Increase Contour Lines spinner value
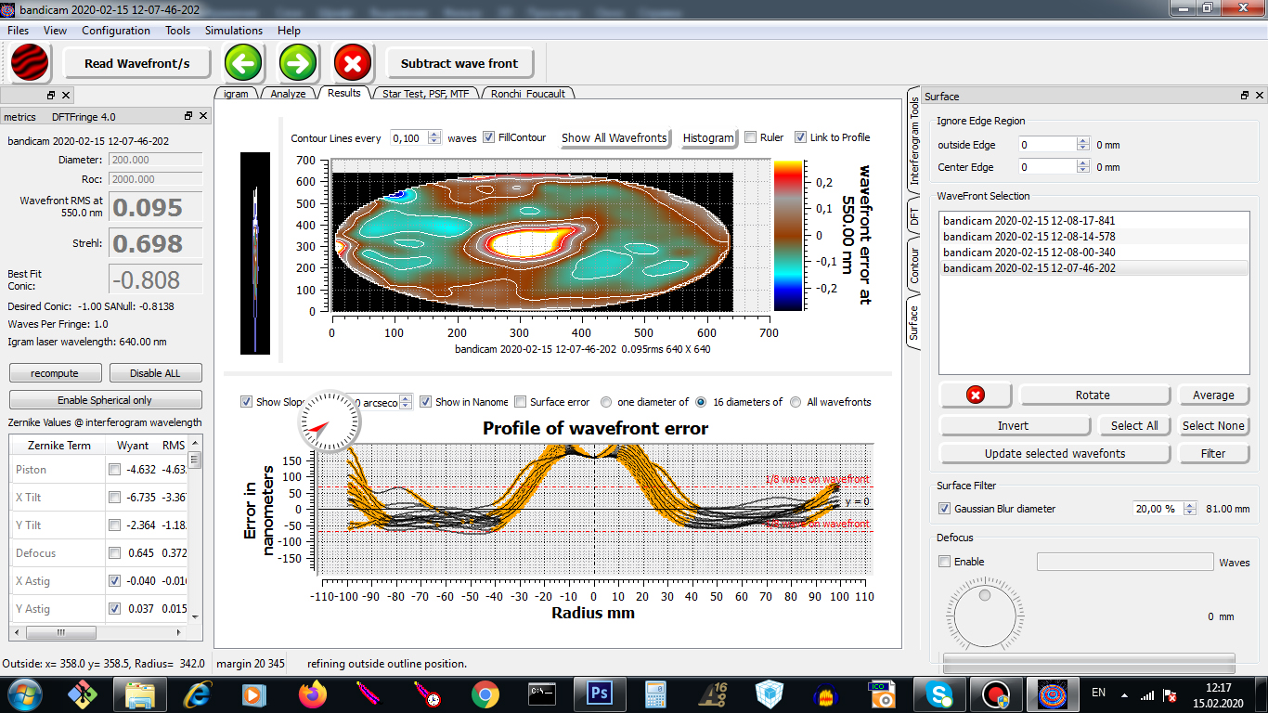The width and height of the screenshot is (1268, 713). pos(434,134)
